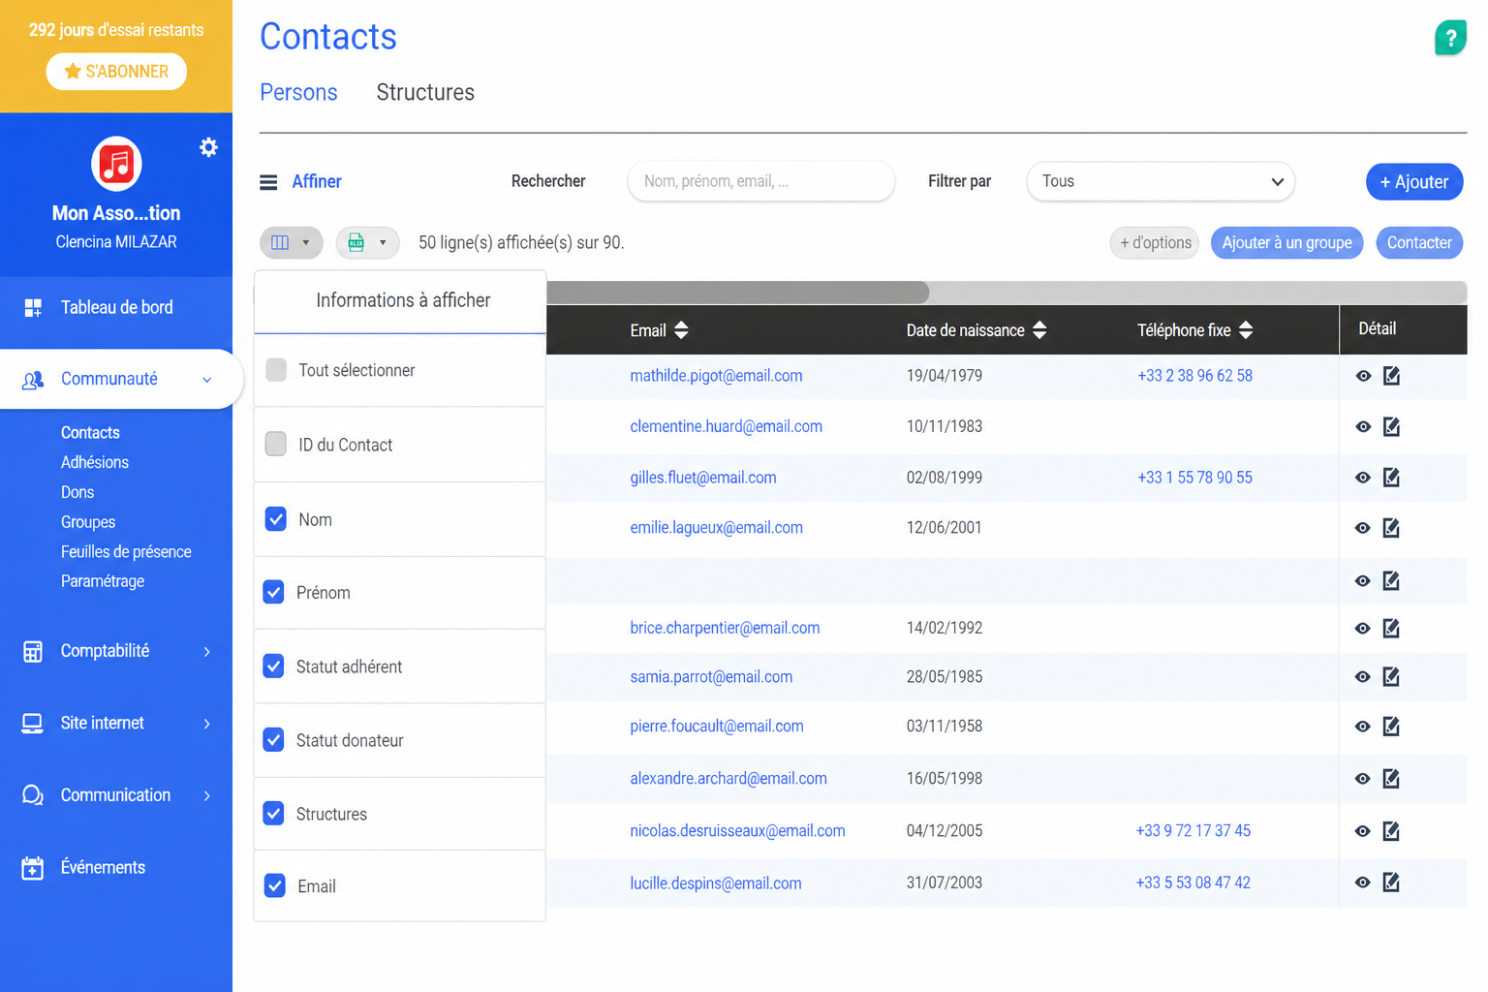Open settings gear next to association logo
This screenshot has height=992, width=1488.
[208, 147]
